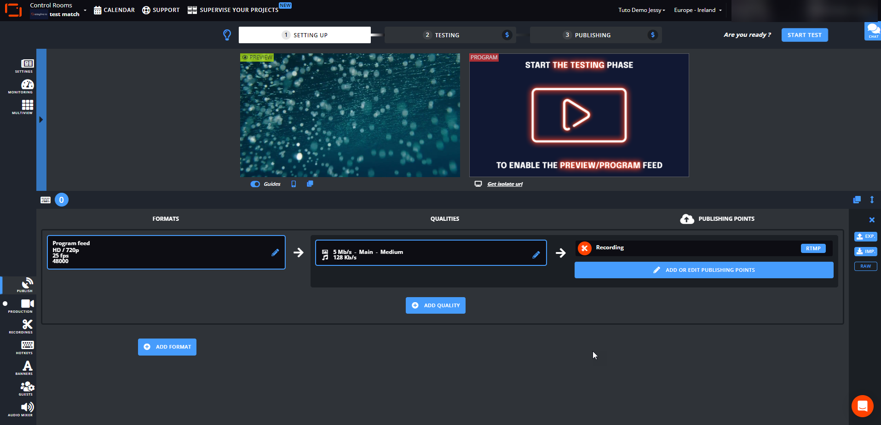Edit Program feed format with pencil icon
Viewport: 881px width, 425px height.
coord(275,253)
